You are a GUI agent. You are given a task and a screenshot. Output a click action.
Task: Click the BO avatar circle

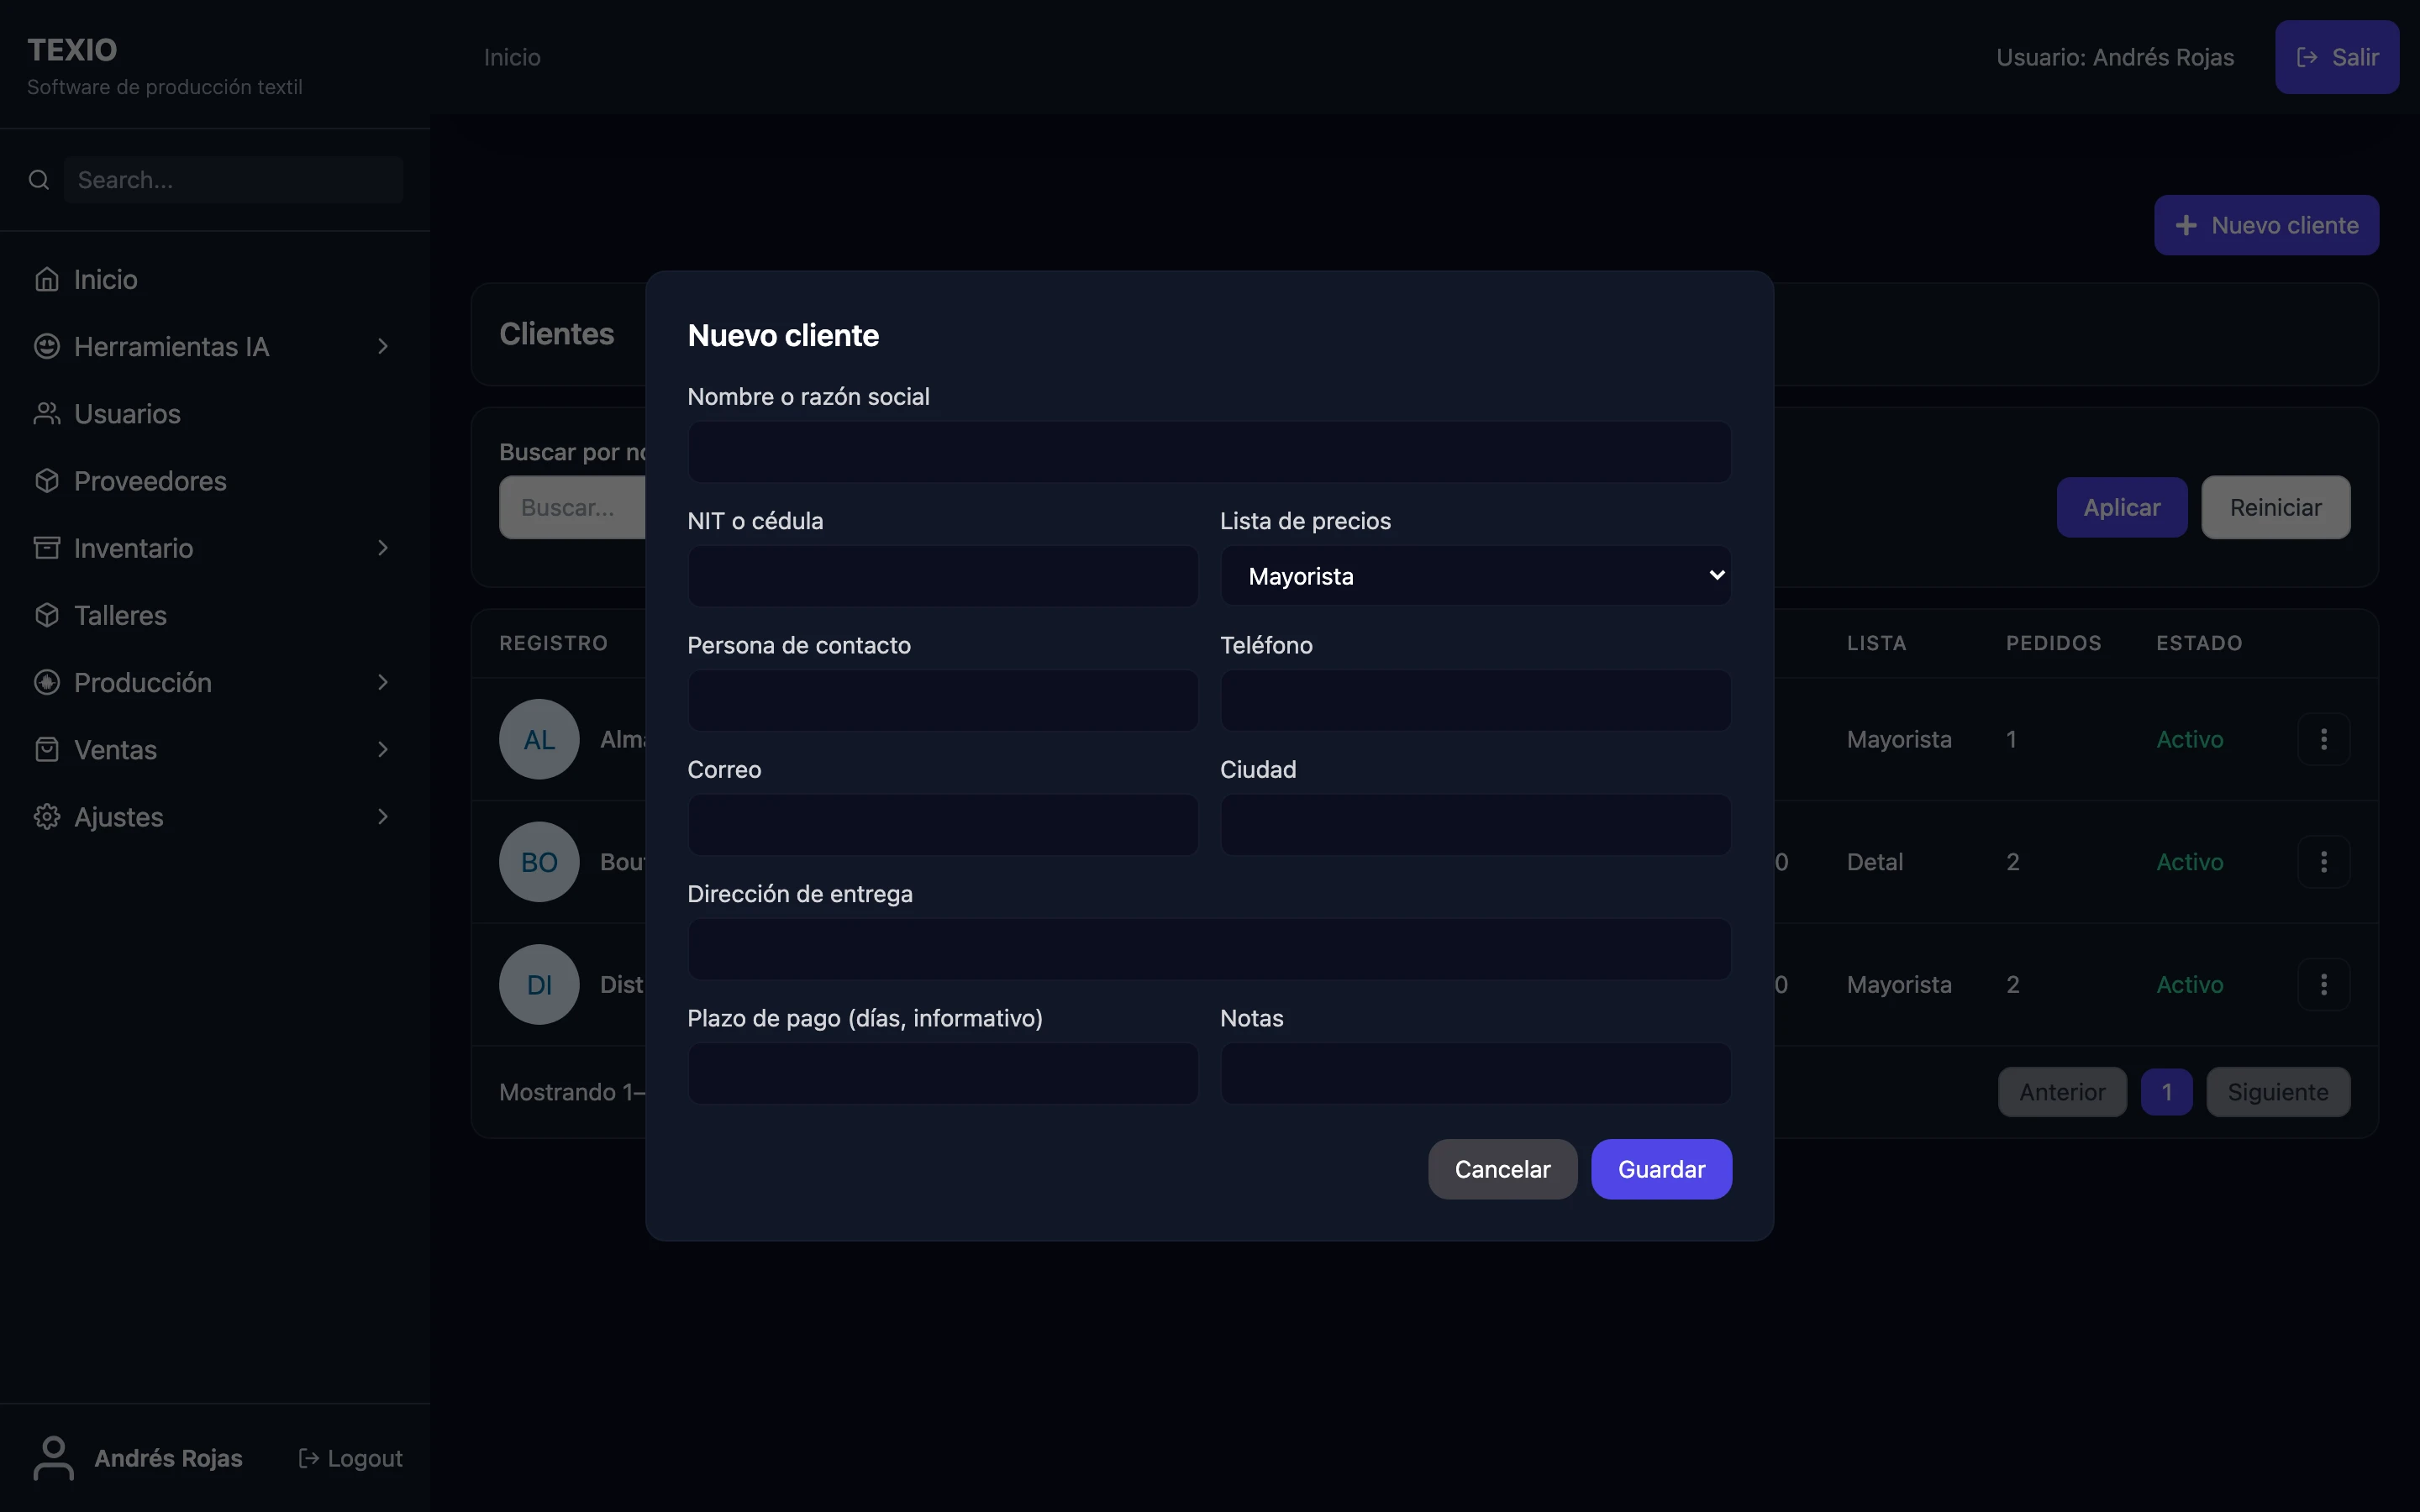pos(539,862)
